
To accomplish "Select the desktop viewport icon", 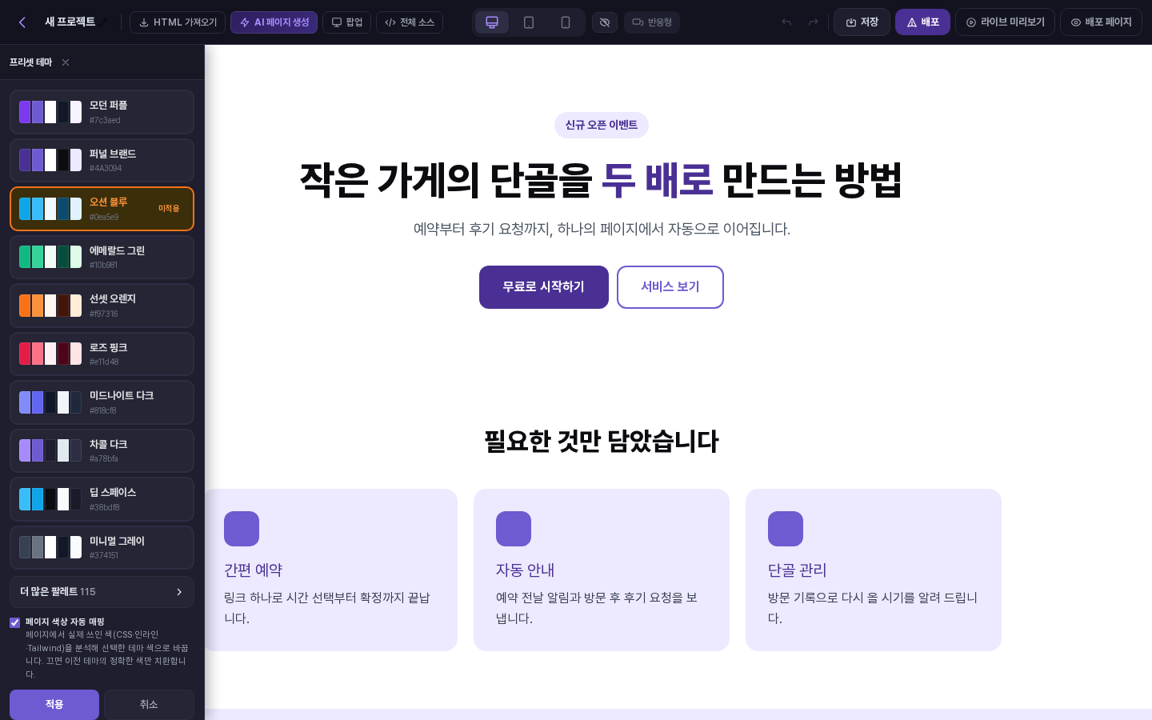I will pos(492,22).
